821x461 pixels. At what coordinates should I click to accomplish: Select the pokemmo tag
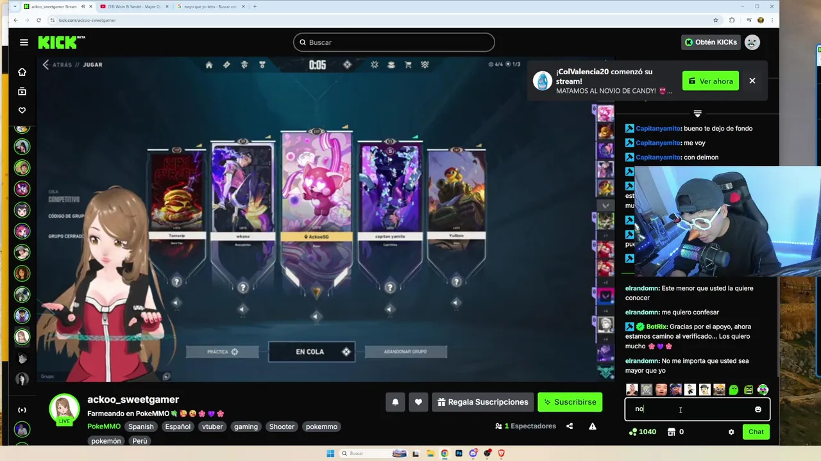pyautogui.click(x=321, y=426)
